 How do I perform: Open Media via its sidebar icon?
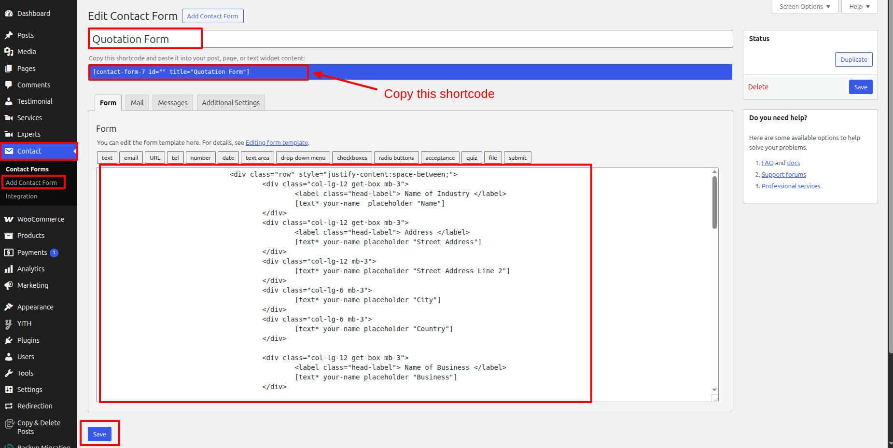[x=9, y=52]
